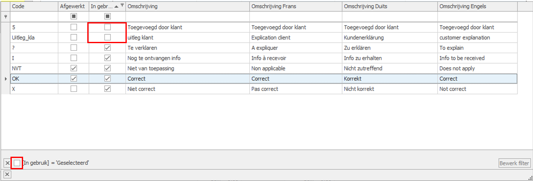Sort by Omschrijving Frans column header
The width and height of the screenshot is (533, 181).
295,6
